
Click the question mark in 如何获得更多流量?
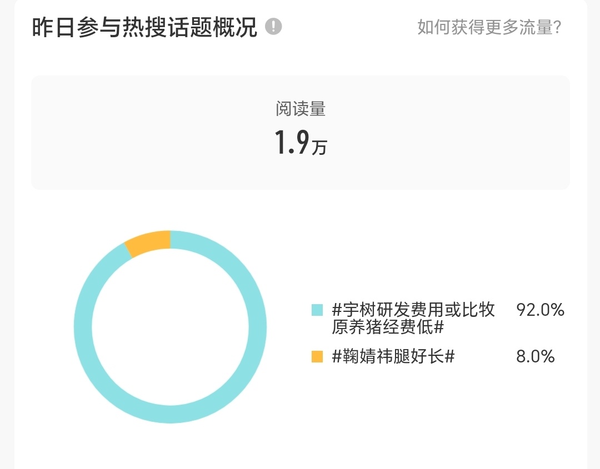(x=557, y=27)
